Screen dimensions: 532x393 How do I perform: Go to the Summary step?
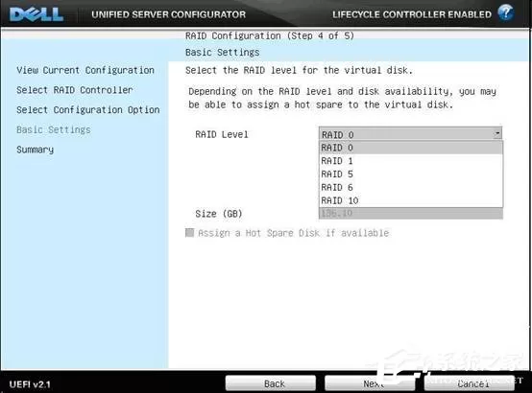[36, 150]
